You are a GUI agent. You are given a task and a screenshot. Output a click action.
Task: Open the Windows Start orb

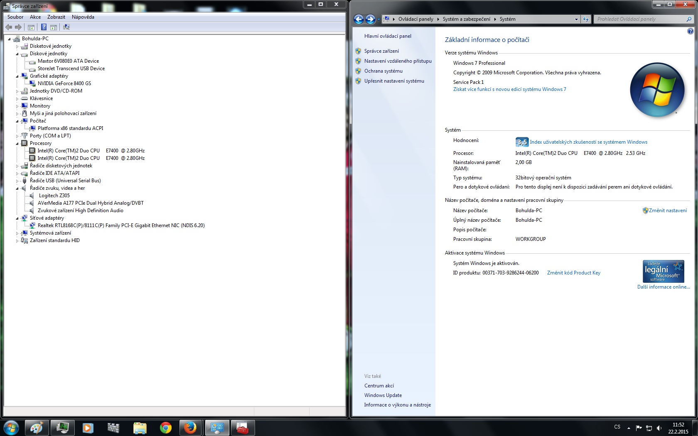[11, 428]
